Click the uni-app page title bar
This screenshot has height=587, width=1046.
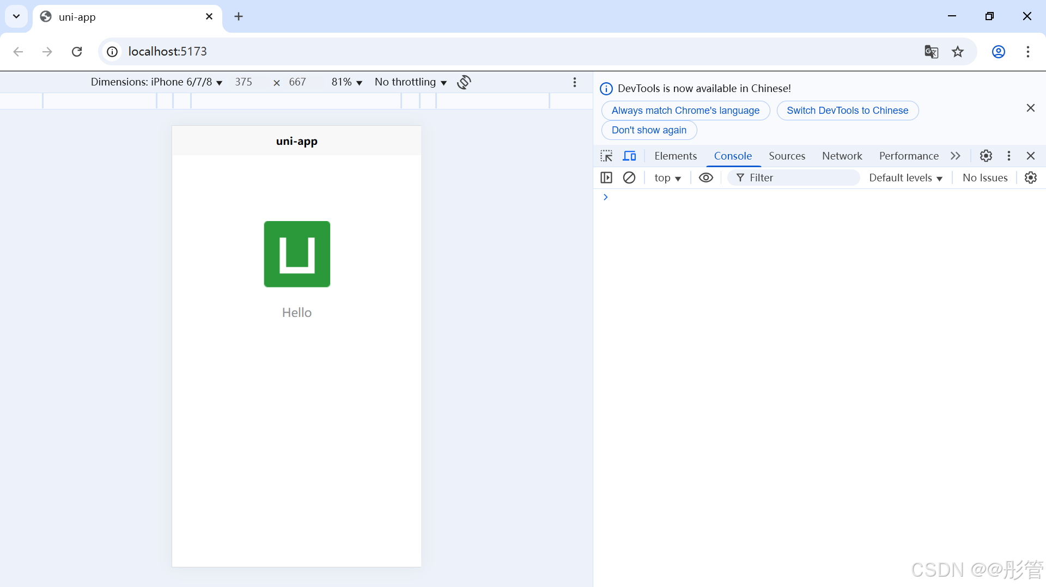click(x=296, y=141)
